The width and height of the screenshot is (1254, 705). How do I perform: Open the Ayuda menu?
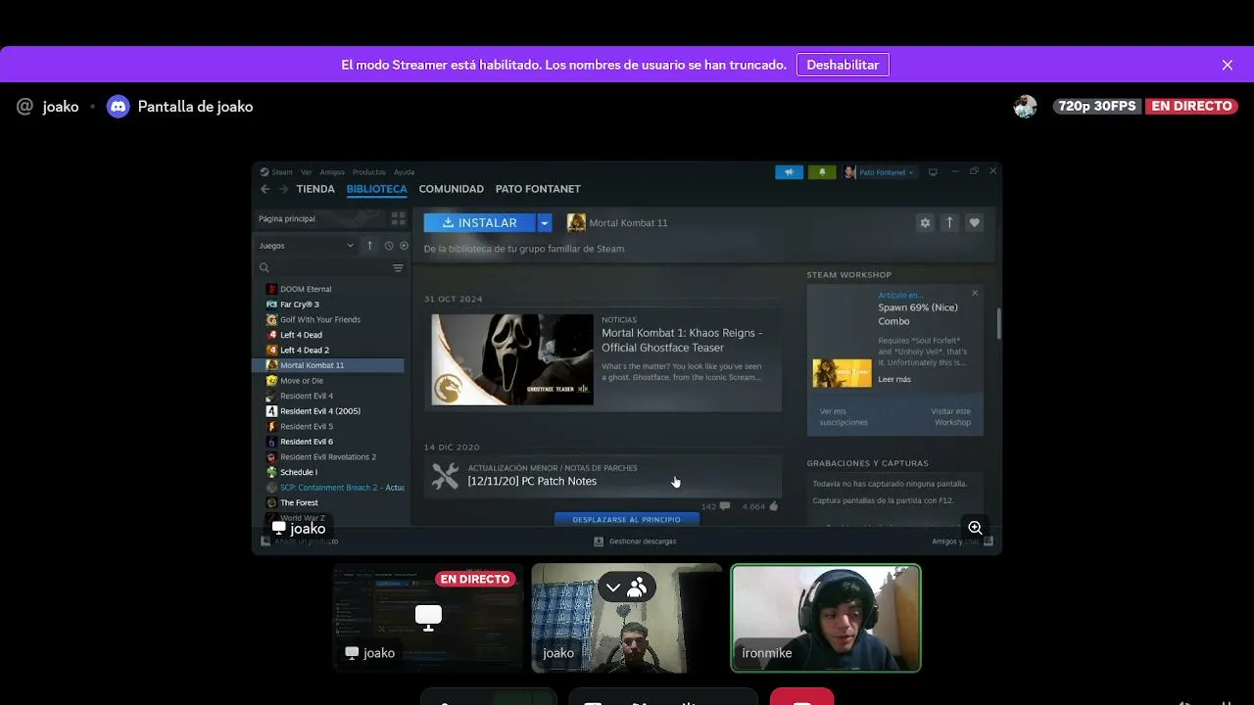(404, 172)
